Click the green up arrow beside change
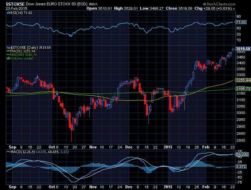The height and width of the screenshot is (190, 251). tap(234, 9)
